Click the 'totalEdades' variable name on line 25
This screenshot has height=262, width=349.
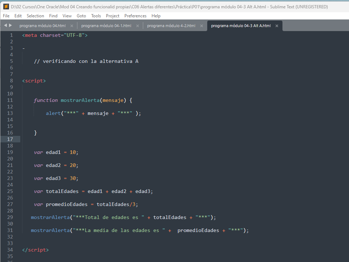click(62, 191)
